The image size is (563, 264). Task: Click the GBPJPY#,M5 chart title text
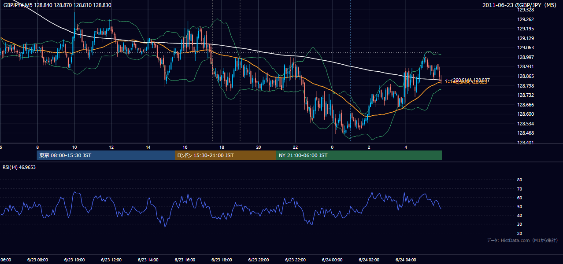[57, 5]
